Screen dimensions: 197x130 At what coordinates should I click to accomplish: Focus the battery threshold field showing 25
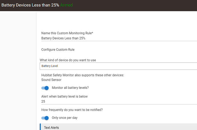pos(118,101)
